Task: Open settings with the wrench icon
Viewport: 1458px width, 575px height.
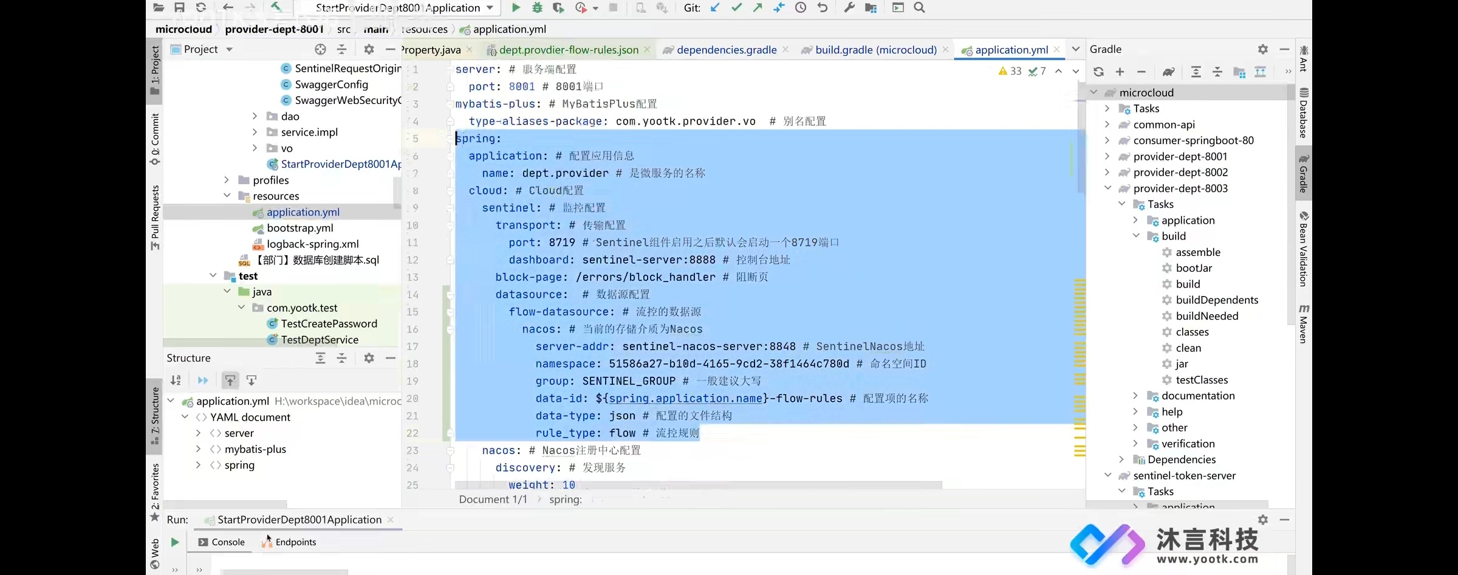Action: (x=849, y=8)
